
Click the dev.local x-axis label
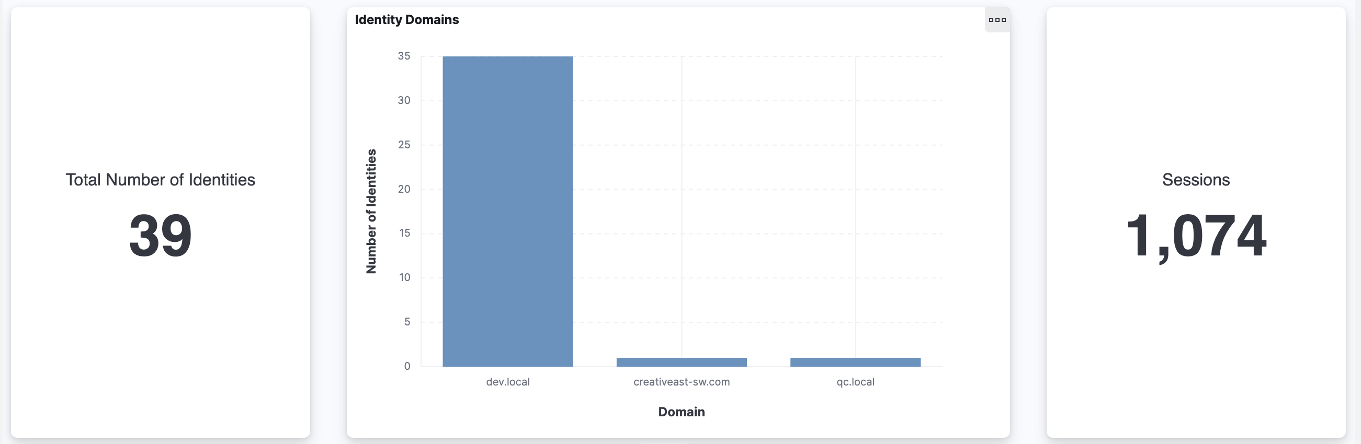tap(507, 382)
